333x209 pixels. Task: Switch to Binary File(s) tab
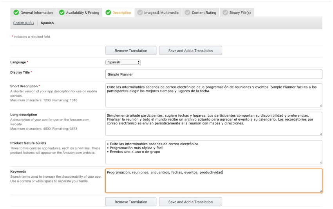pos(237,13)
